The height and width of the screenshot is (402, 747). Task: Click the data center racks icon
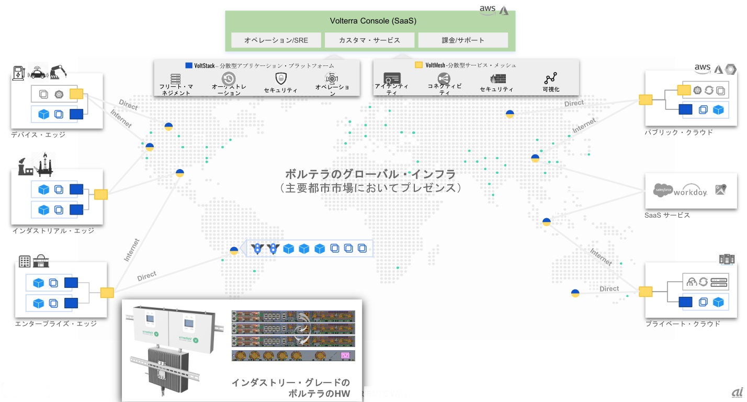coord(727,259)
